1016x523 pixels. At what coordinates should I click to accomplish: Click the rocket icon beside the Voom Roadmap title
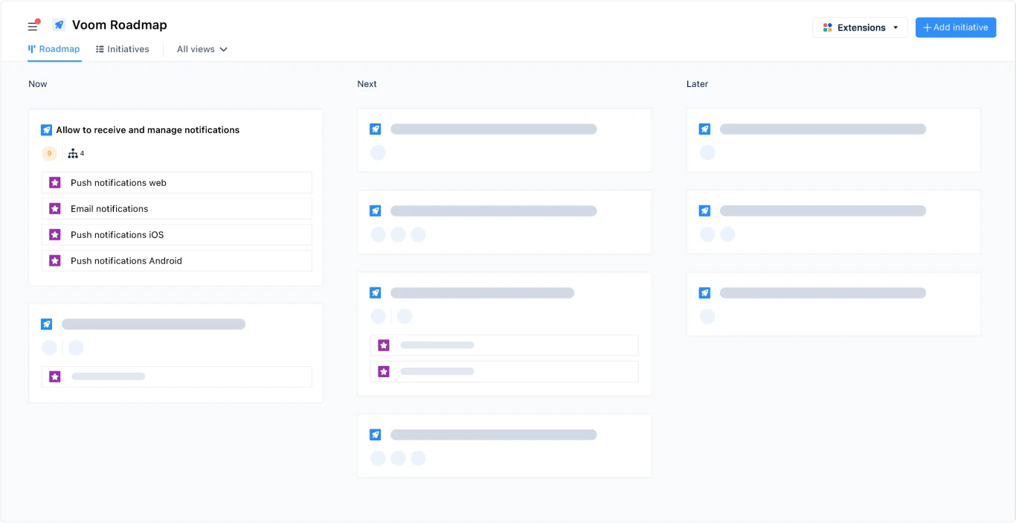(x=58, y=25)
